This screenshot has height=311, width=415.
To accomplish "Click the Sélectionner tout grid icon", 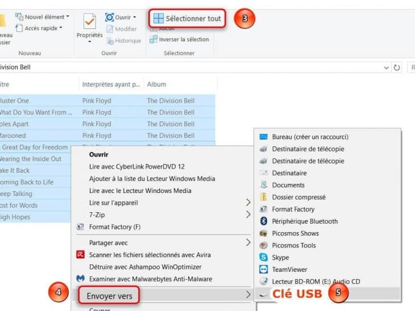I will click(159, 19).
